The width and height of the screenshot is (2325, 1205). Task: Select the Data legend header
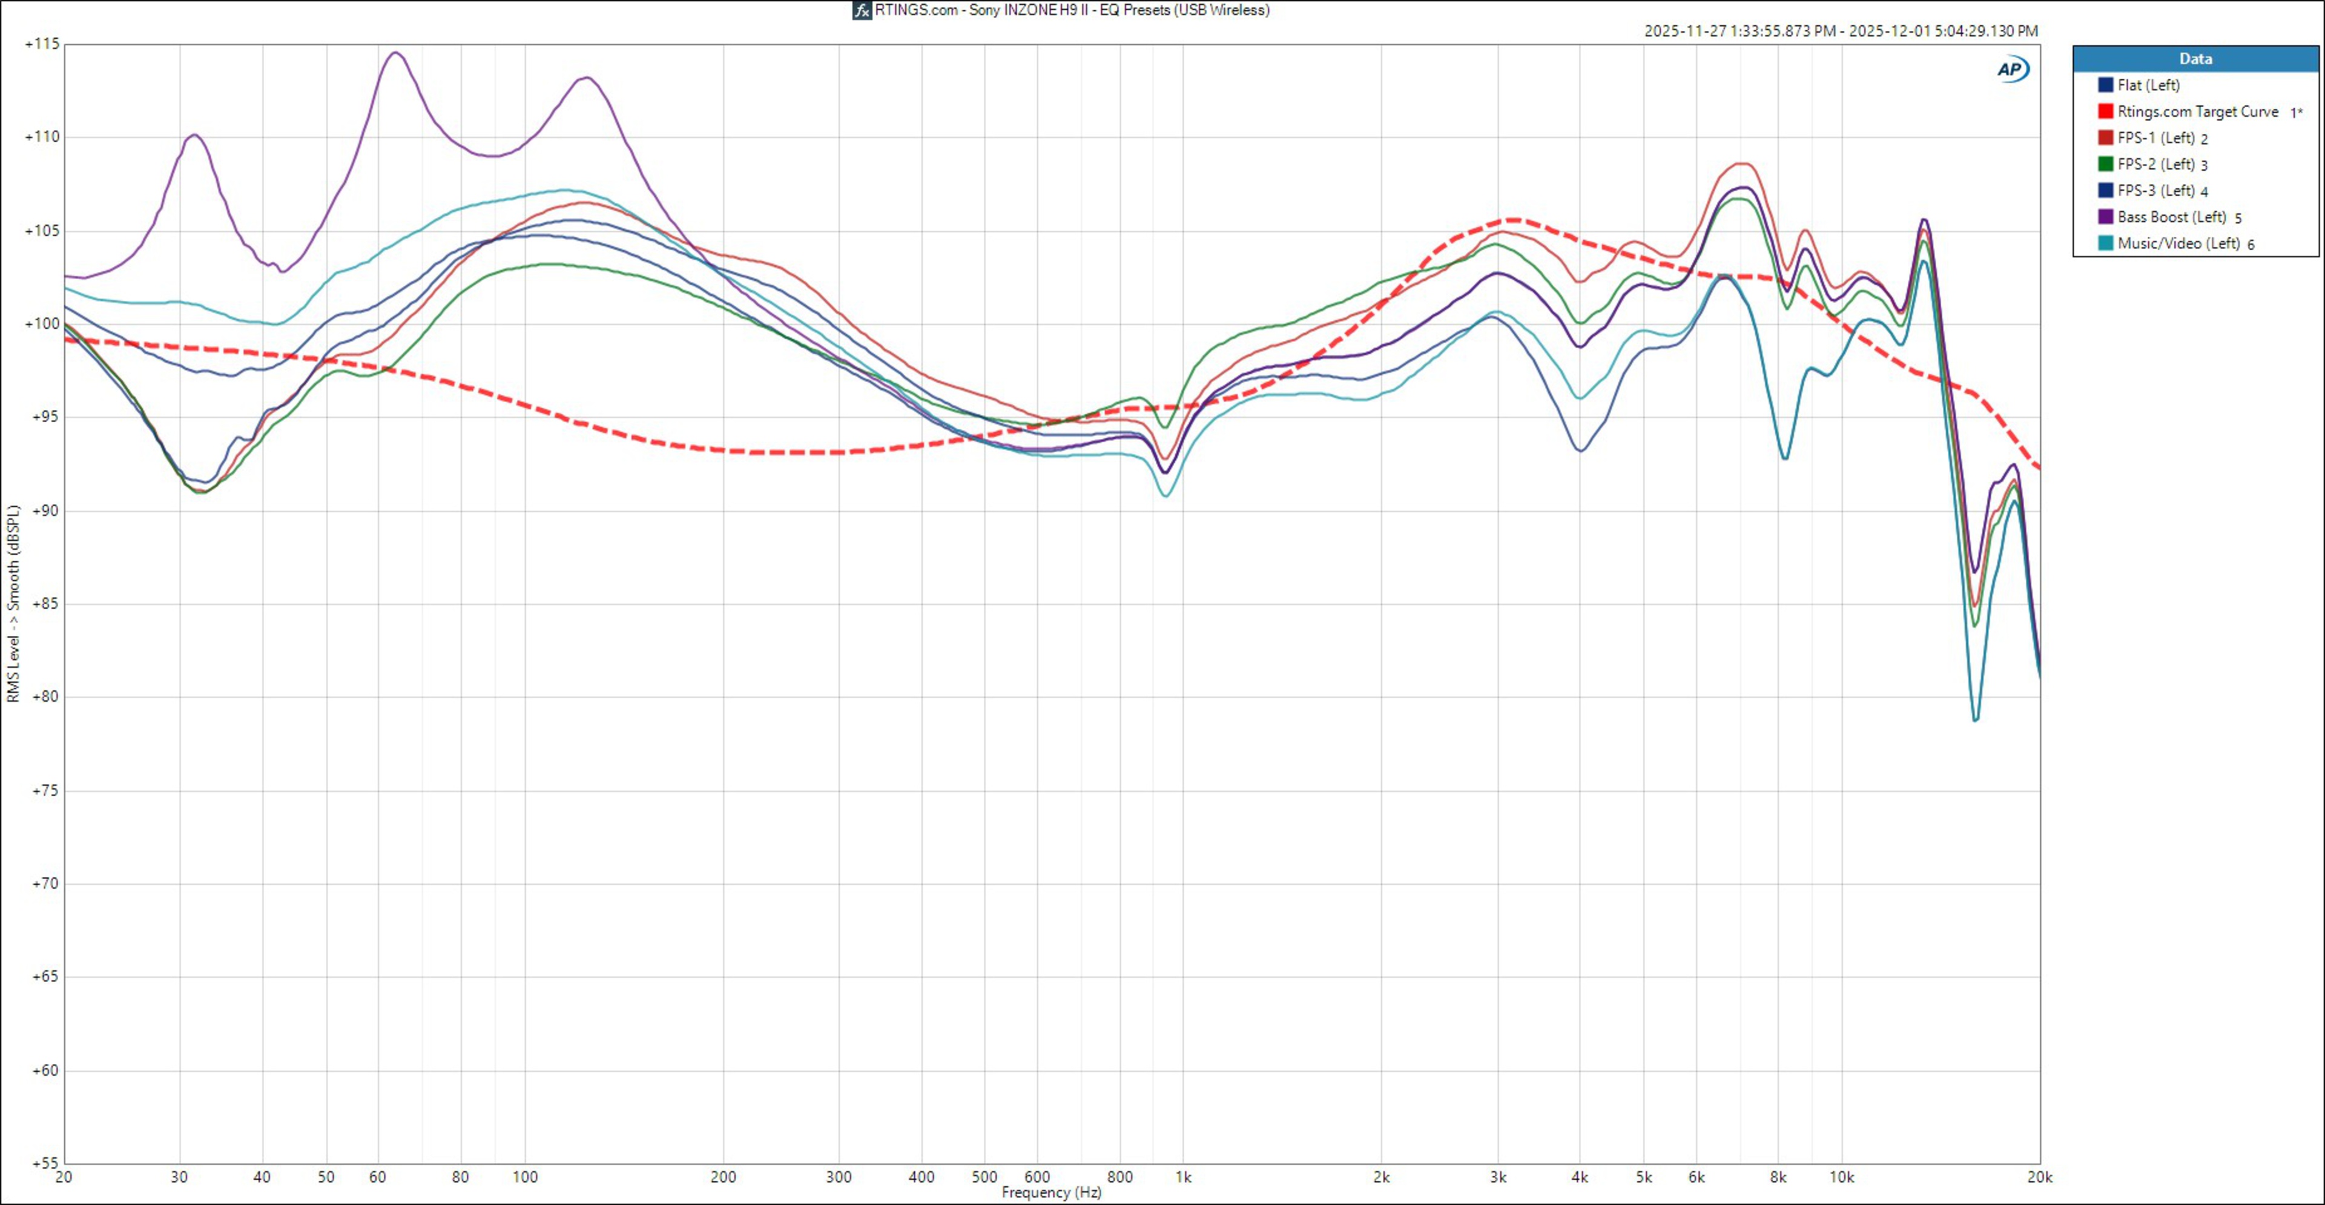click(x=2195, y=59)
